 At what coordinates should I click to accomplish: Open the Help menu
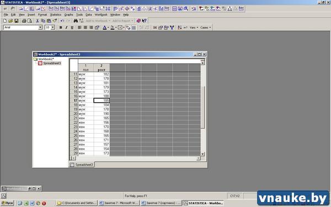pyautogui.click(x=126, y=15)
